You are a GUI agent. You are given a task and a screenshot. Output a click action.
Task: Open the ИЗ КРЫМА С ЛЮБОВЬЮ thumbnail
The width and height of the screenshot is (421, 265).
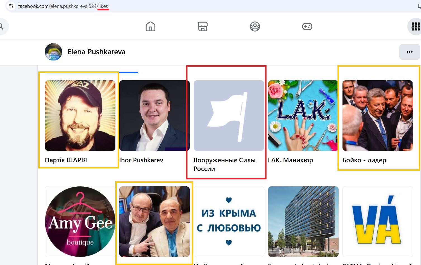tap(229, 222)
